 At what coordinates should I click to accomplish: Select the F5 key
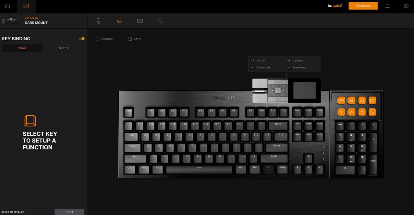pos(201,112)
